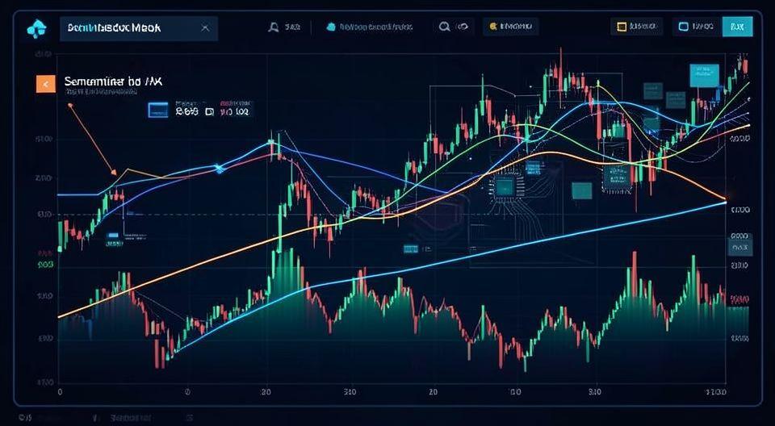The image size is (775, 426).
Task: Click the small blue label above the large chip
Action: tap(533, 168)
